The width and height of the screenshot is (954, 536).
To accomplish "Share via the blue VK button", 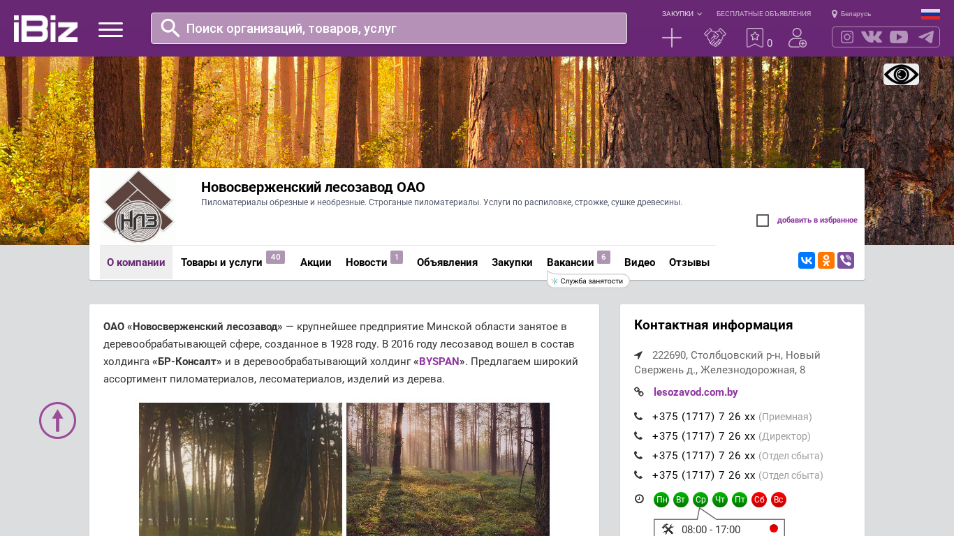I will click(807, 260).
